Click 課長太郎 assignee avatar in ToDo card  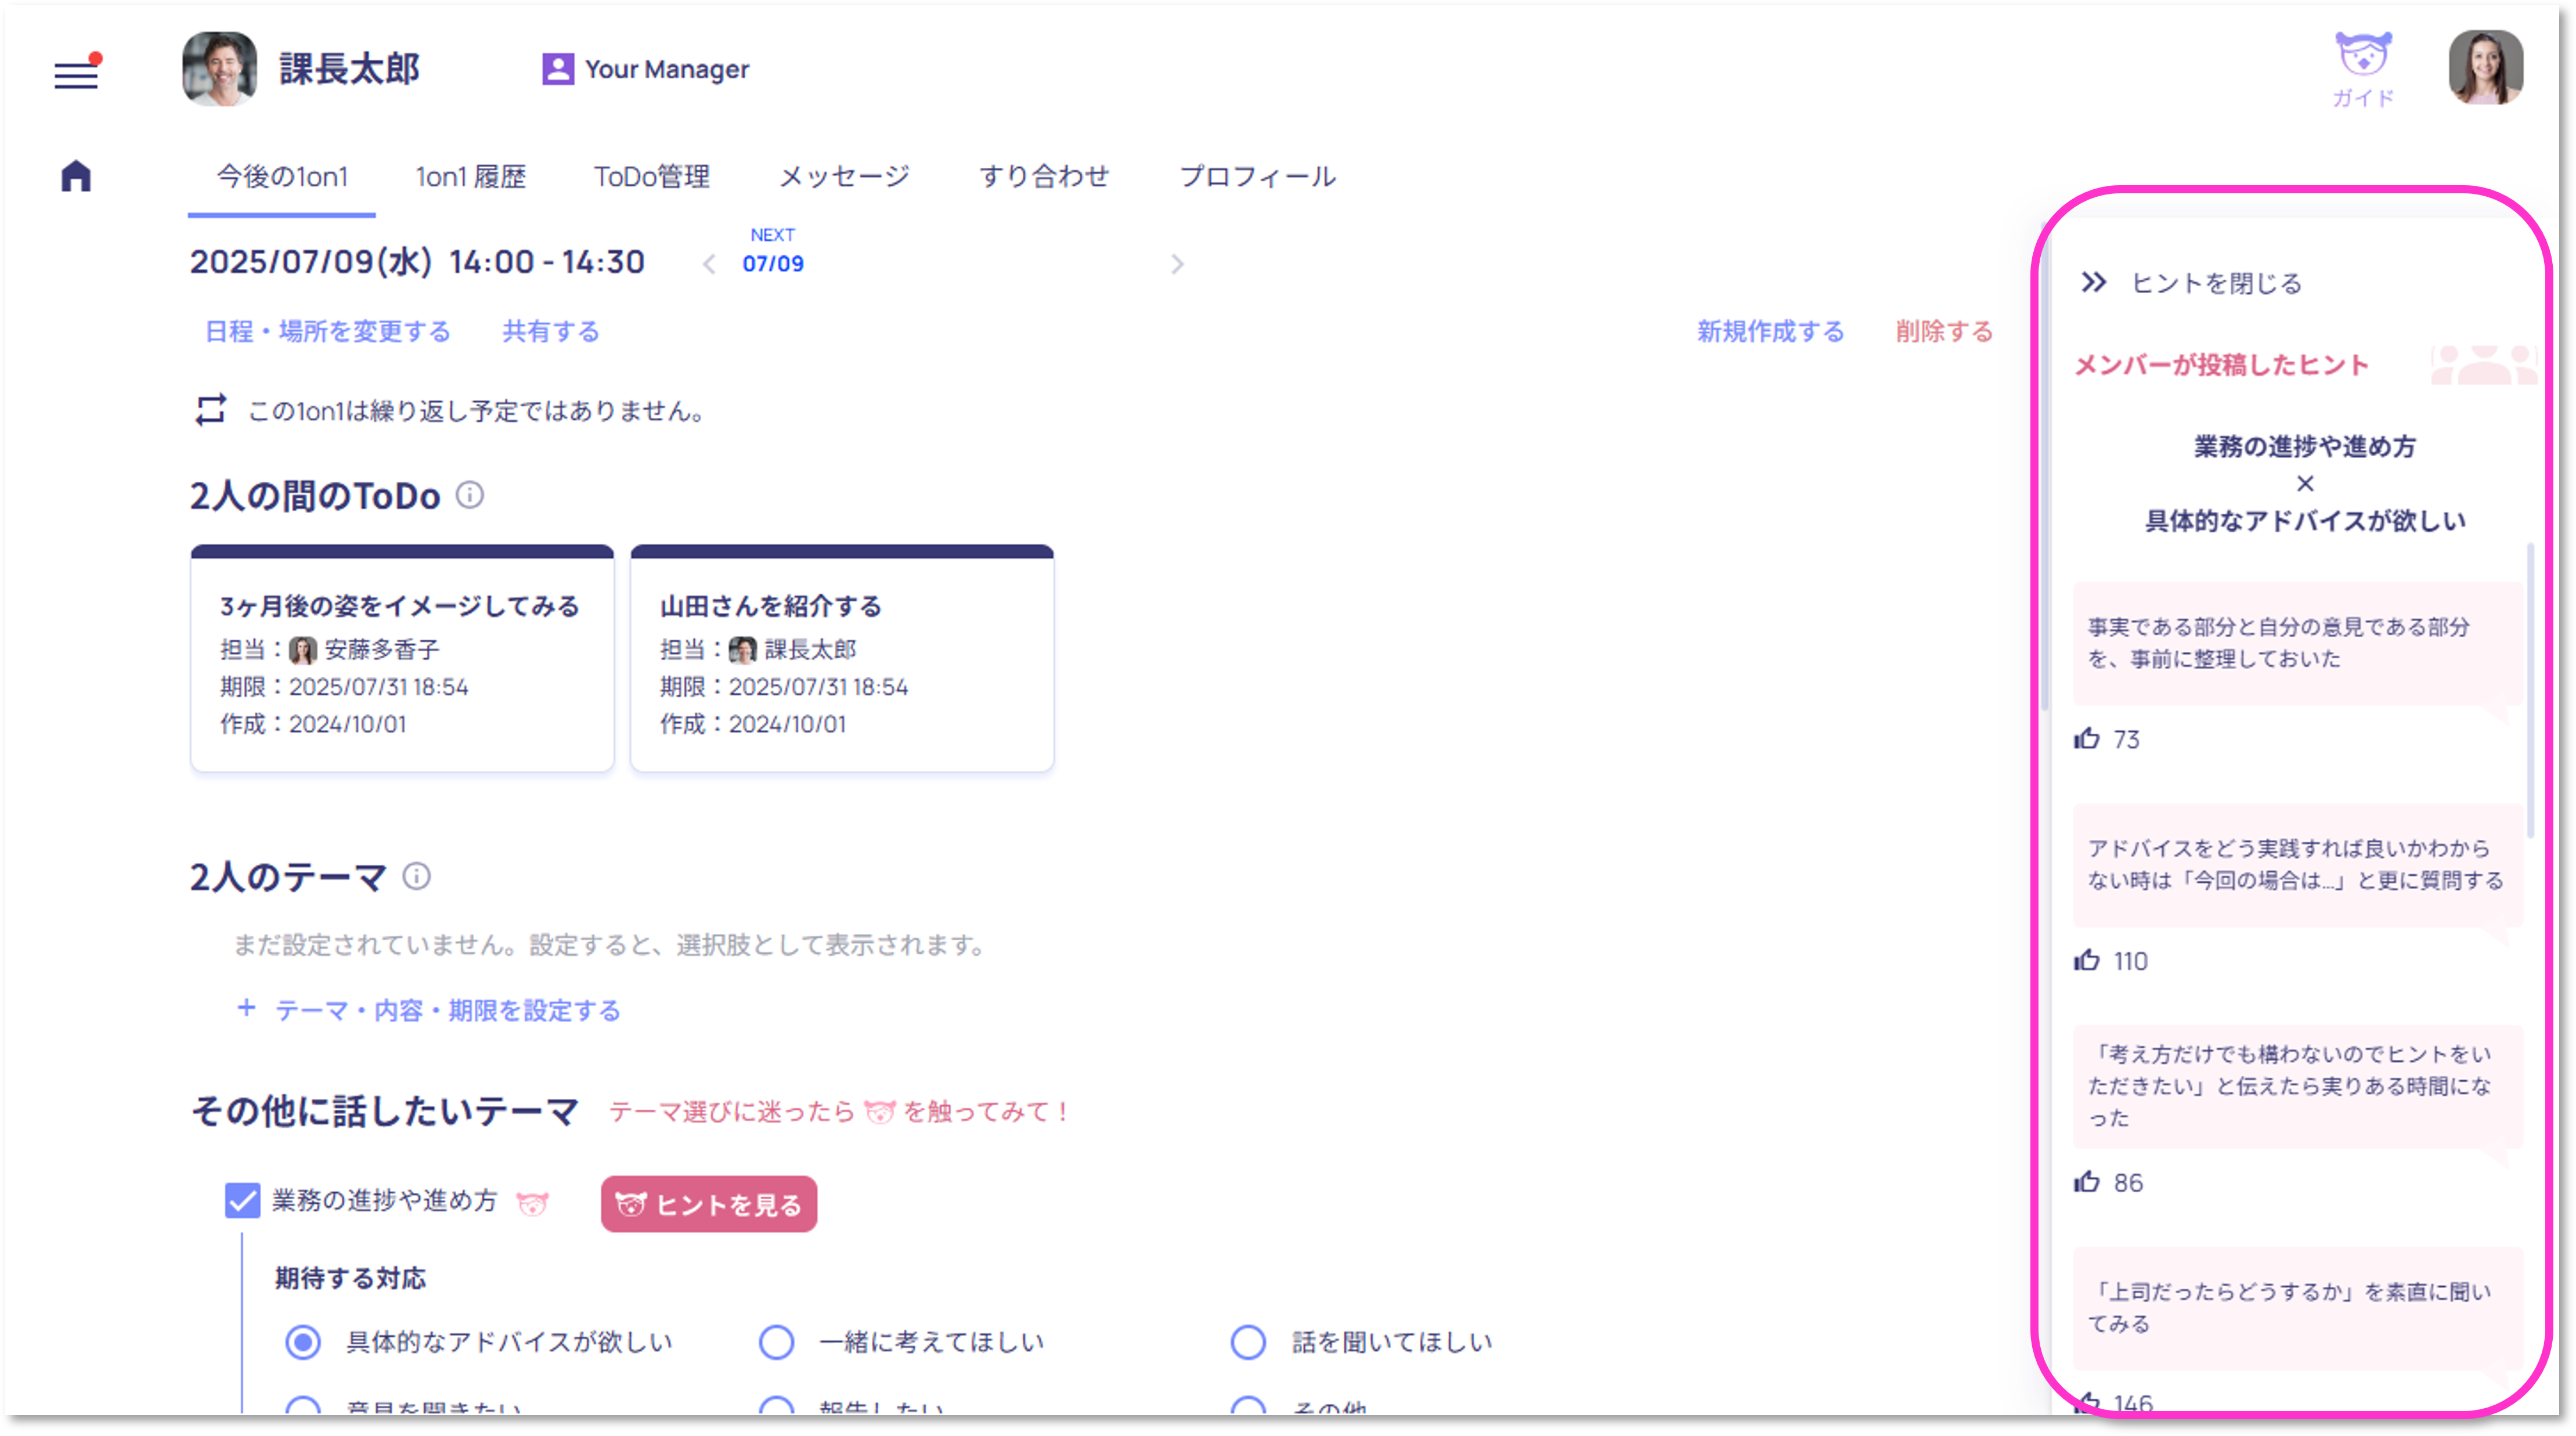[742, 650]
